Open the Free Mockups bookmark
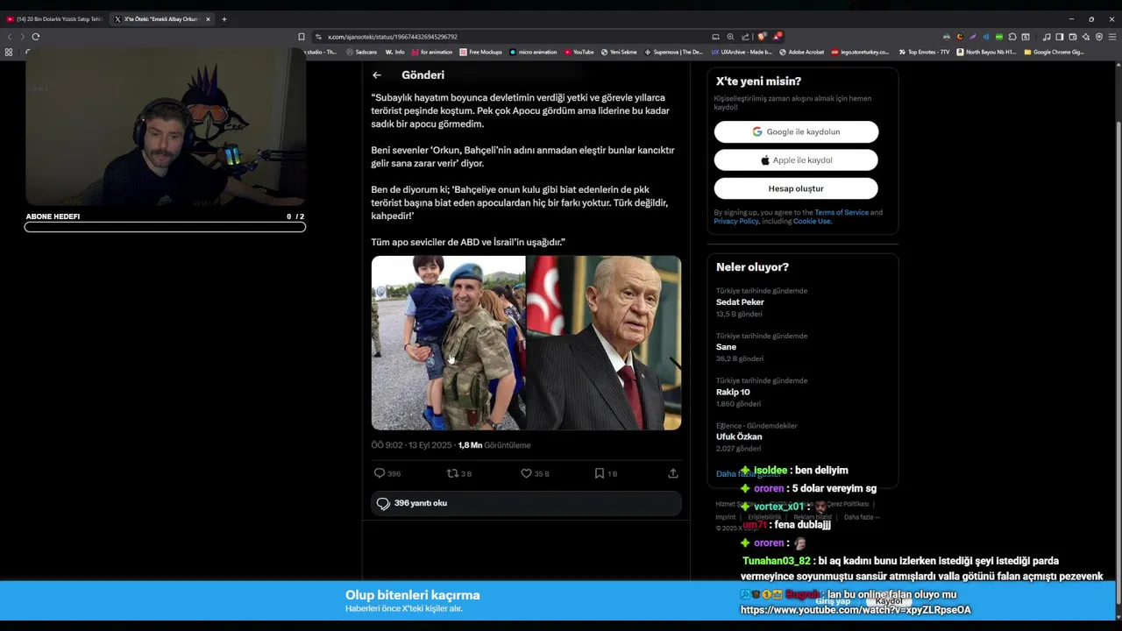 point(480,52)
